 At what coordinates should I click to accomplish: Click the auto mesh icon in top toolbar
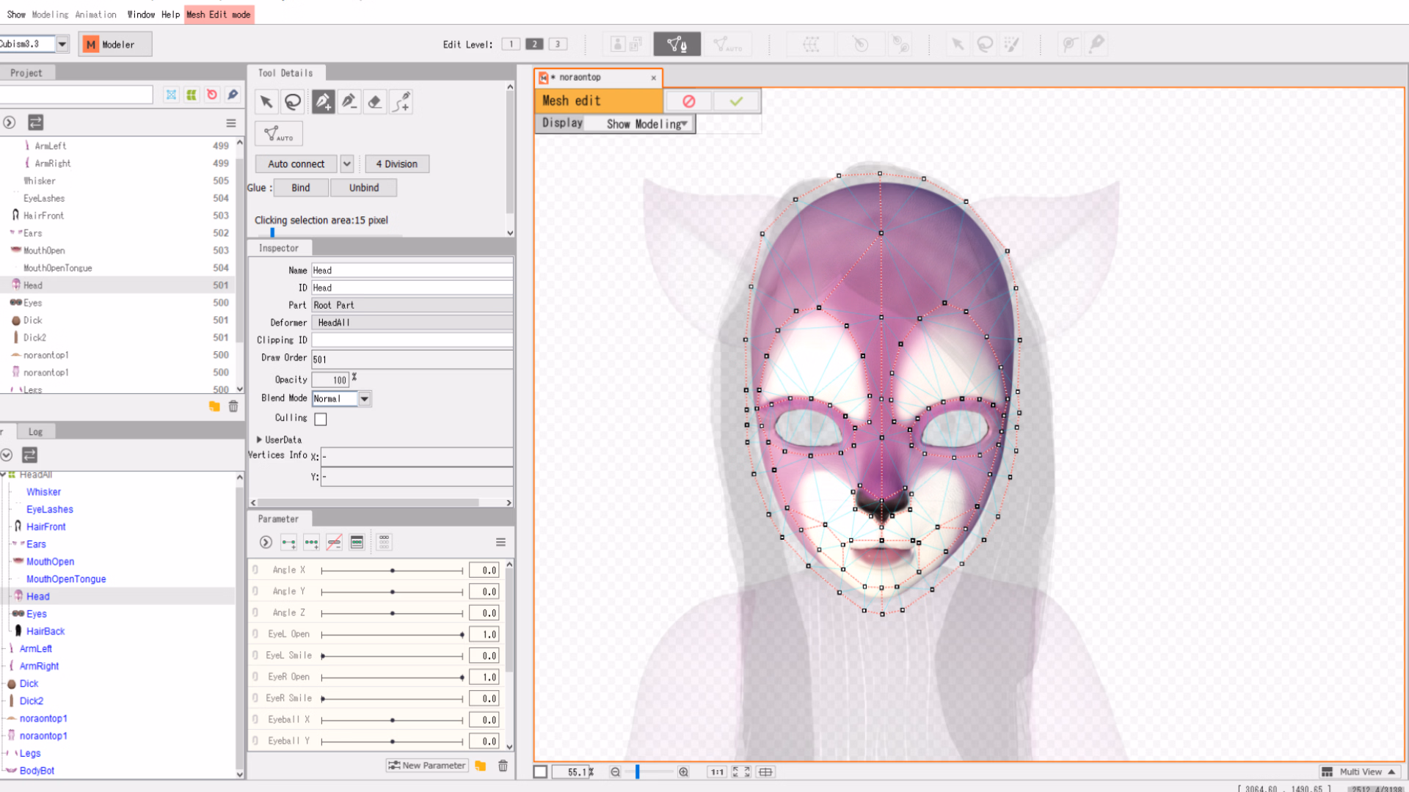tap(727, 44)
